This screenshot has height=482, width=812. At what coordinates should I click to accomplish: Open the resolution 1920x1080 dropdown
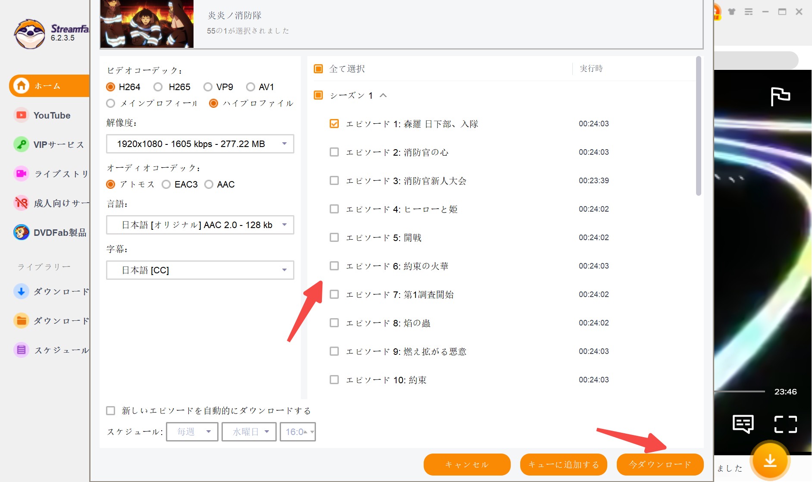point(200,144)
